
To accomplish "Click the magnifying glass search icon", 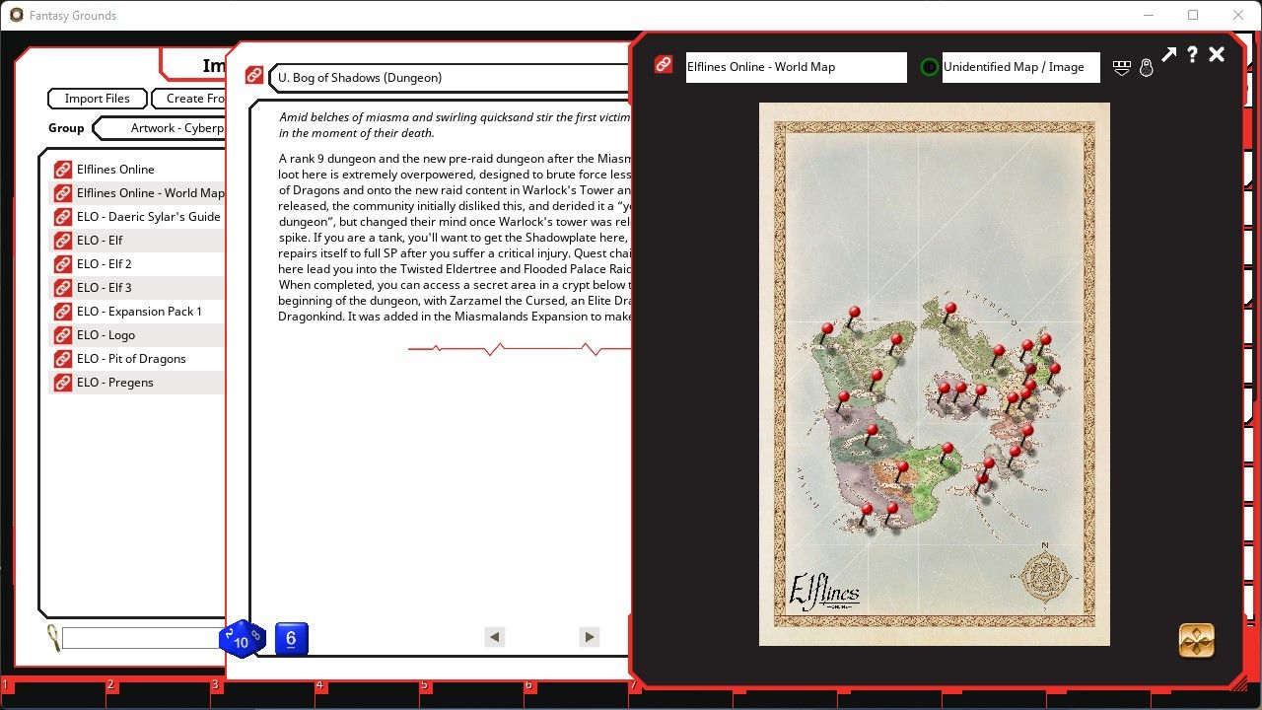I will click(53, 638).
